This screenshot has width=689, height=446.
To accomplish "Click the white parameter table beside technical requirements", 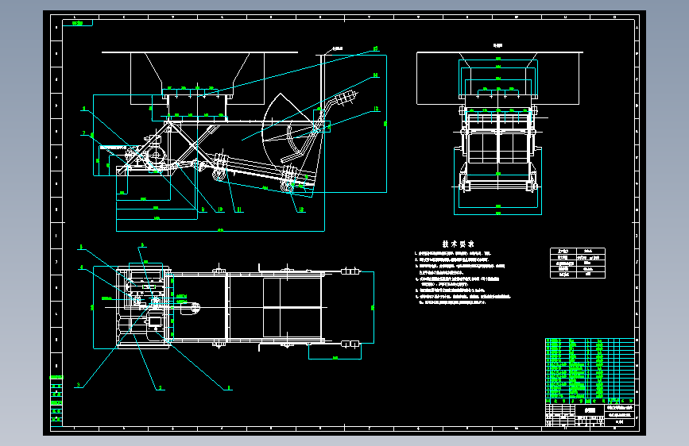I will click(x=578, y=263).
